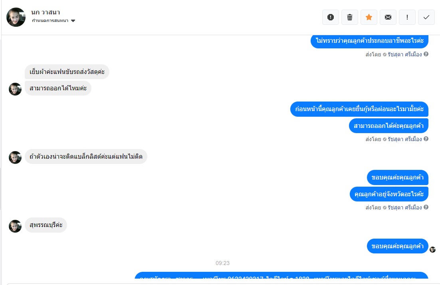Mark conversation unread with envelope icon

pos(388,18)
